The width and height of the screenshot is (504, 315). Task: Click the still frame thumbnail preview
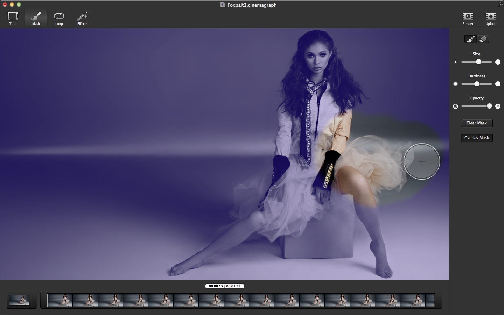(x=19, y=300)
